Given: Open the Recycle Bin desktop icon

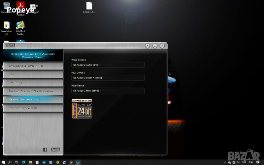Looking at the screenshot, I should coord(6,6).
